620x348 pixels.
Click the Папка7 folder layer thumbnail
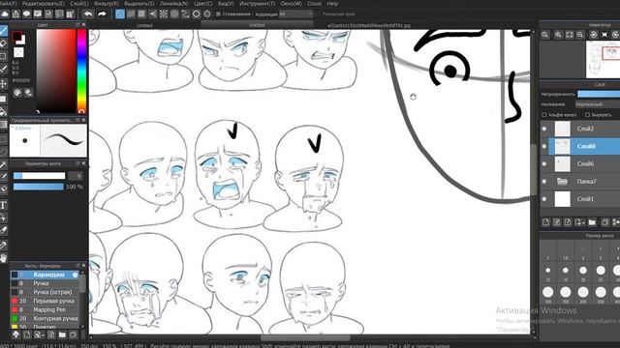coord(562,182)
